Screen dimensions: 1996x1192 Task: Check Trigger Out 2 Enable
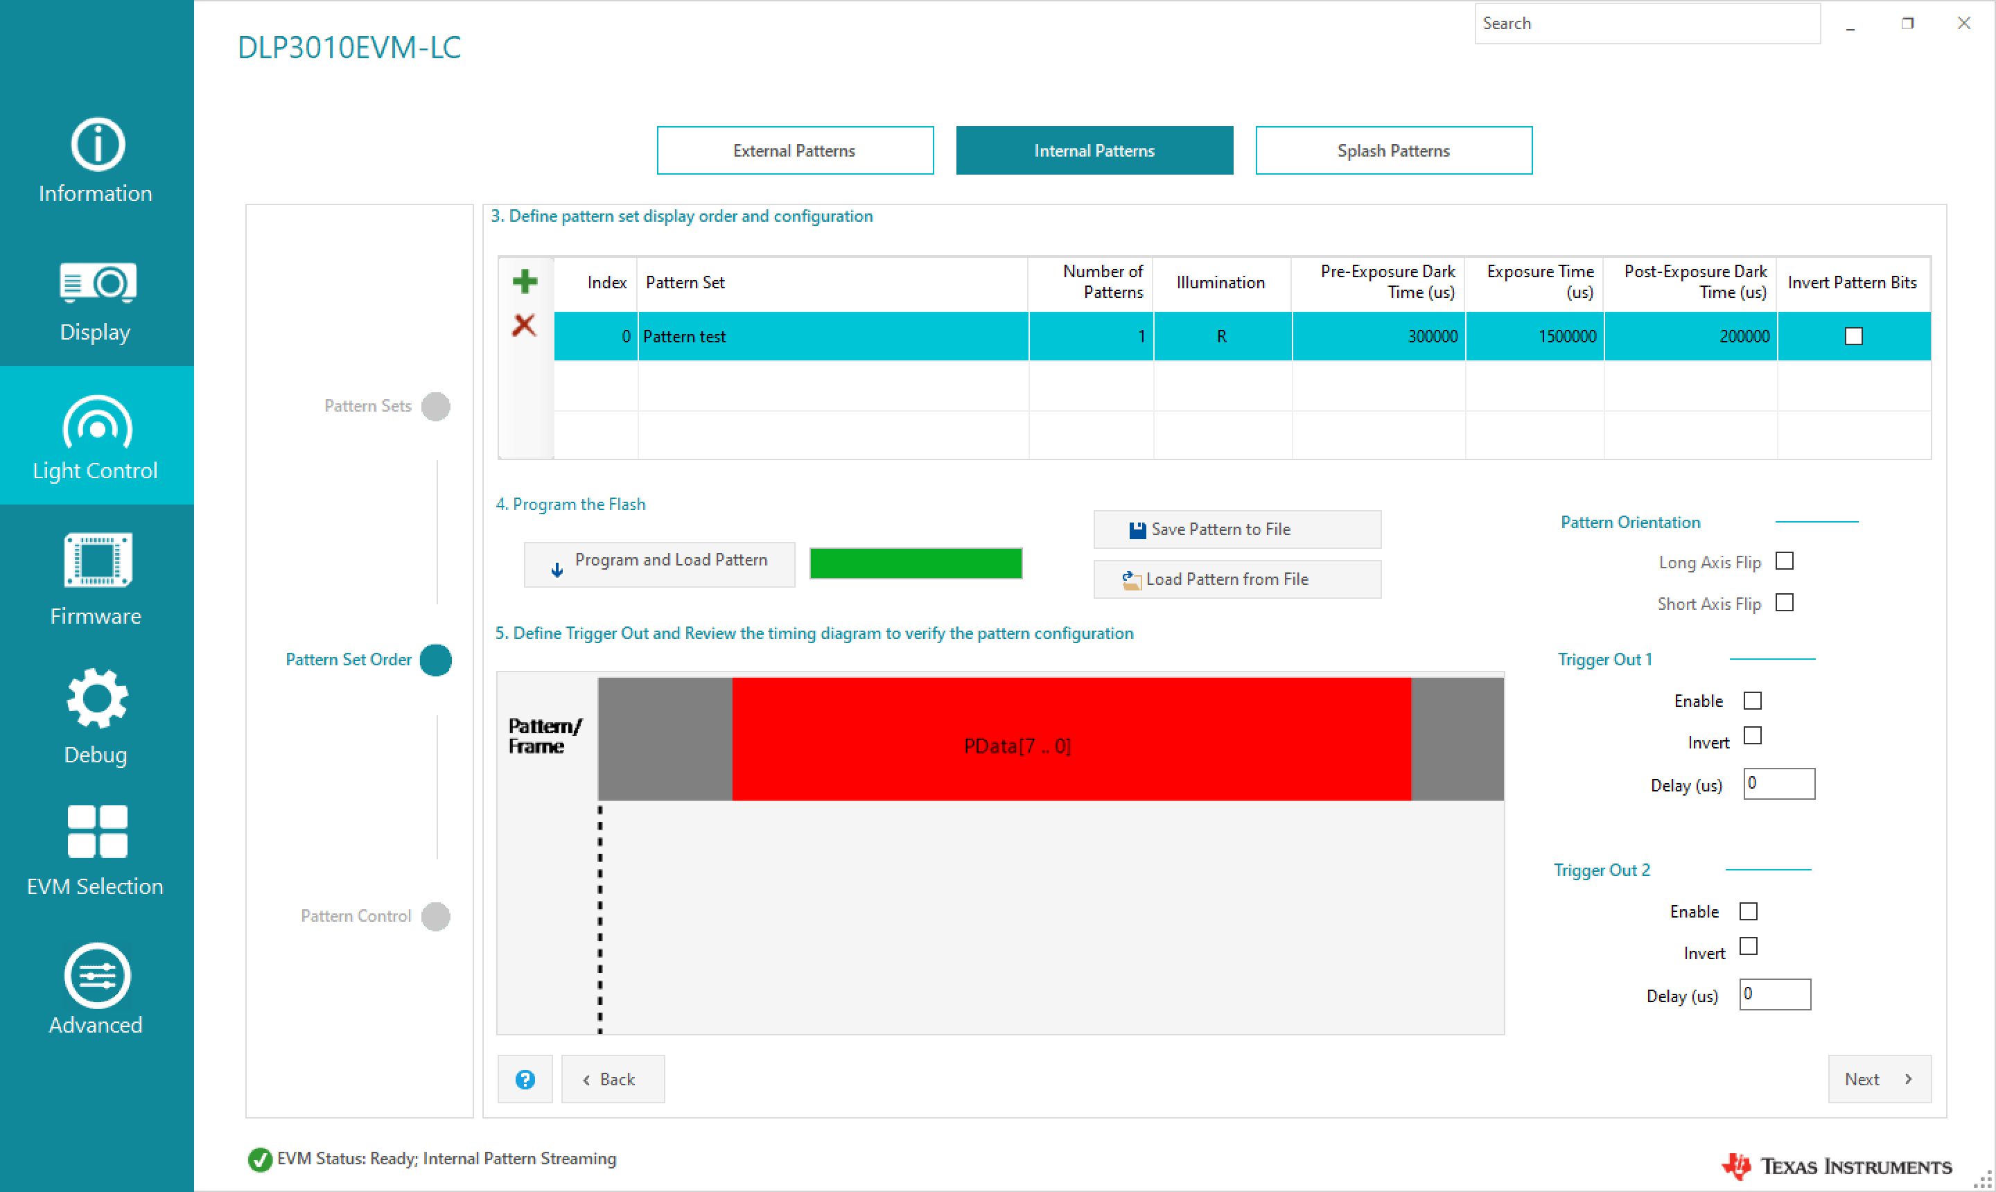coord(1749,911)
